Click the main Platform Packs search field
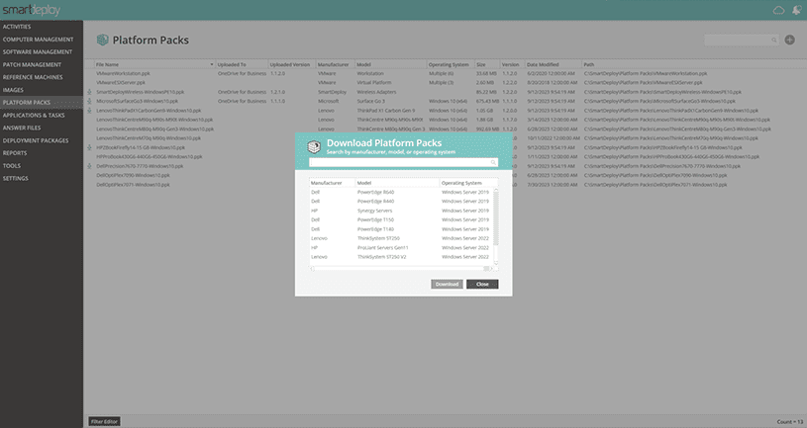Viewport: 807px width, 428px height. [741, 41]
